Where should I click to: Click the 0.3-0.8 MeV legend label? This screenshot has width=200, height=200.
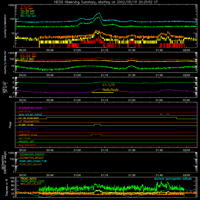pyautogui.click(x=28, y=56)
